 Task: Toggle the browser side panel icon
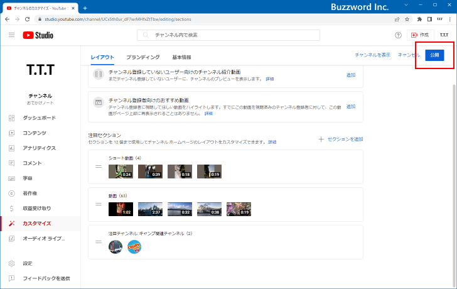pos(429,19)
